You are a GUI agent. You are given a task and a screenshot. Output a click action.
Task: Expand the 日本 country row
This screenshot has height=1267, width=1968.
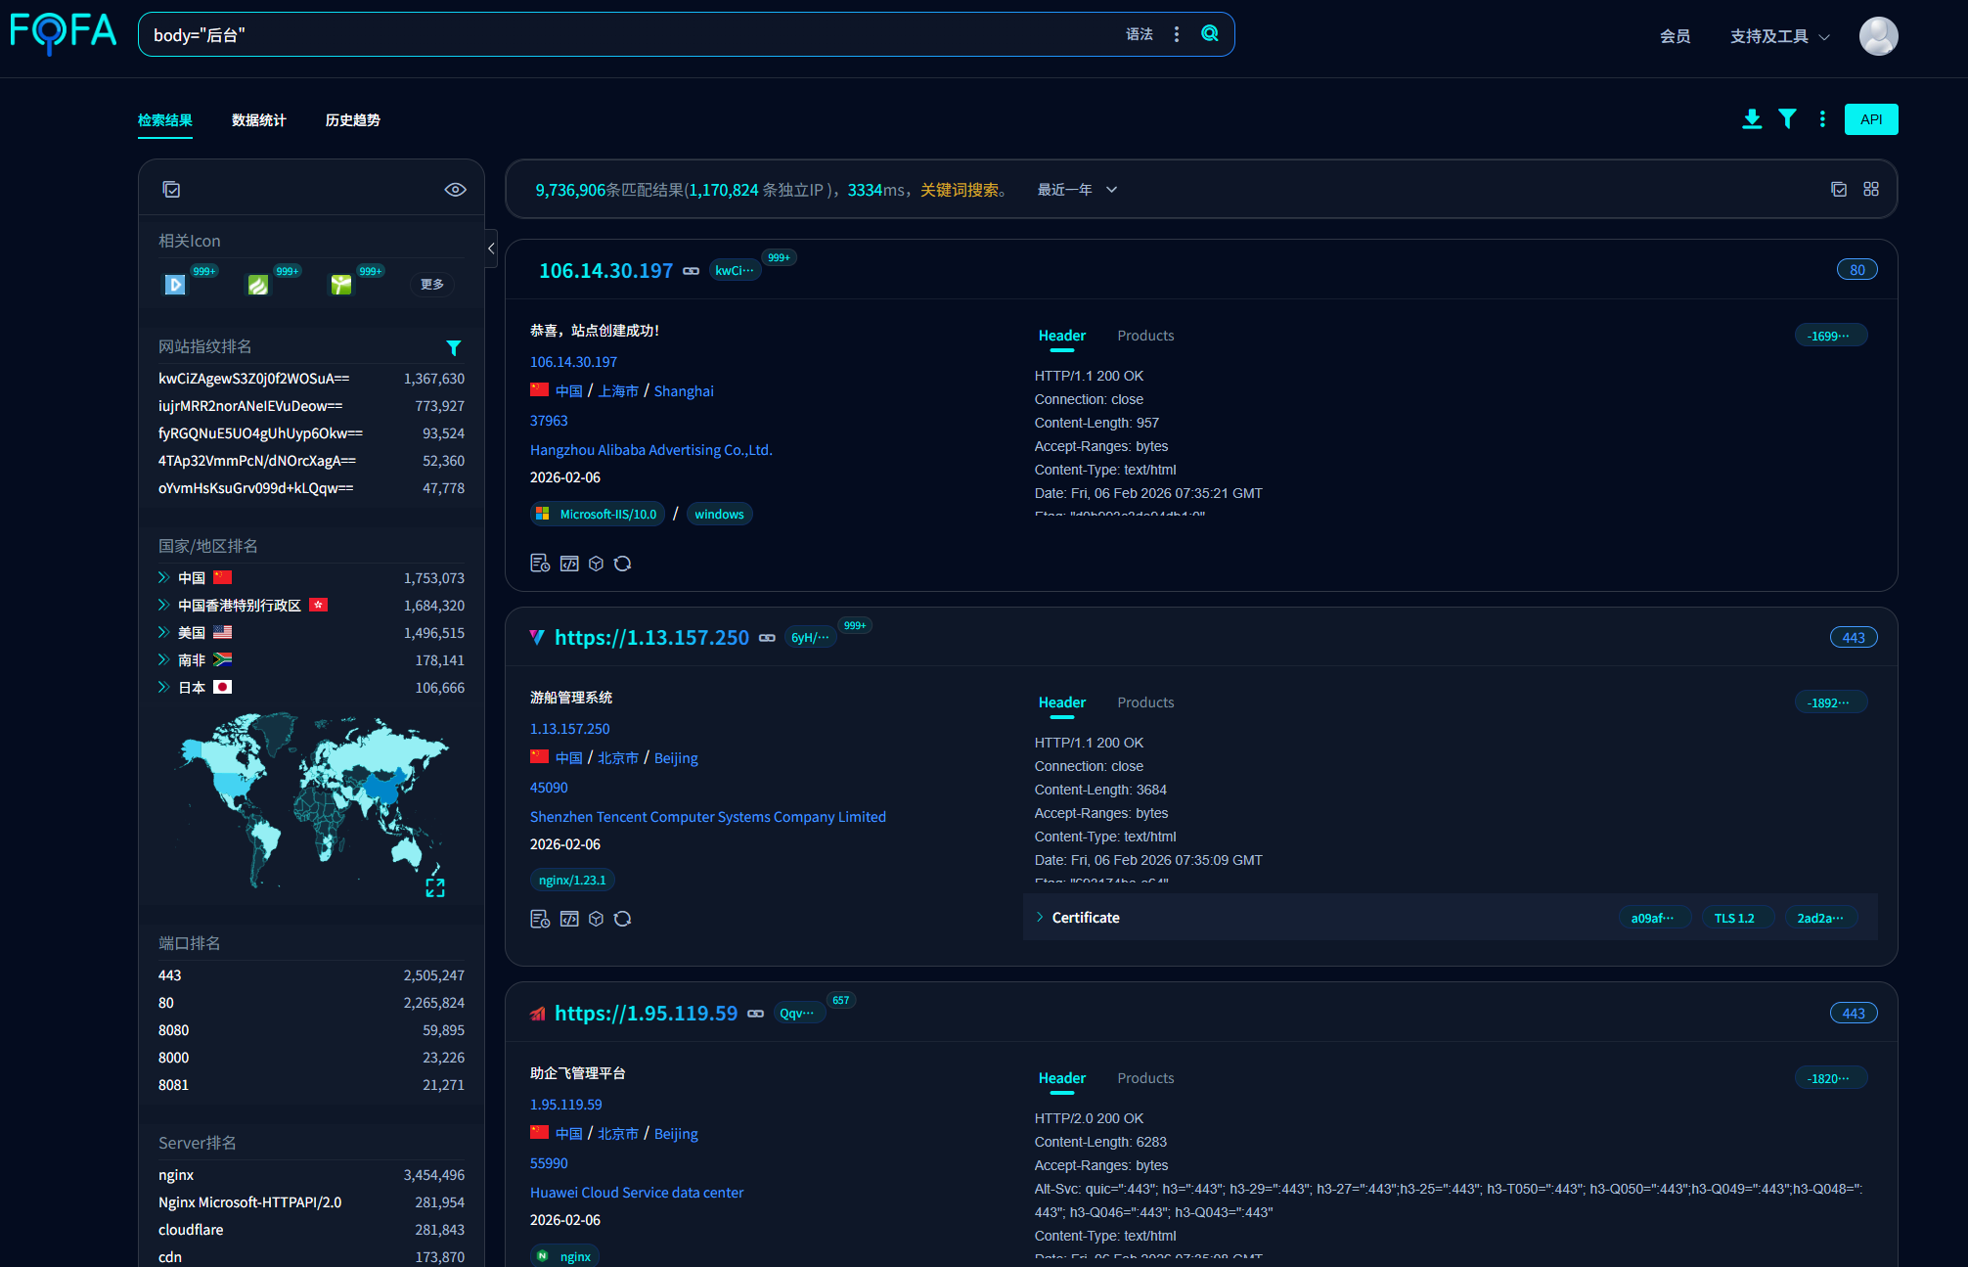[x=164, y=687]
